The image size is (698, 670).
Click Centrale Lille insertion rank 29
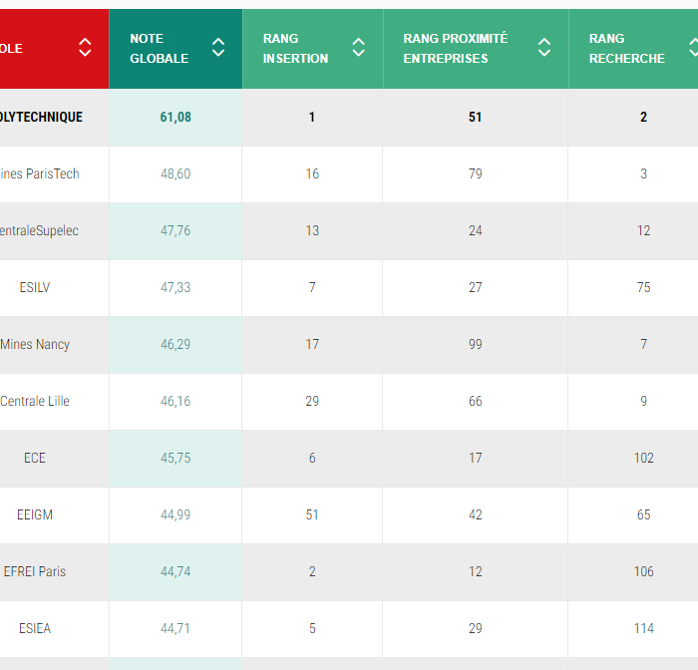pos(312,401)
